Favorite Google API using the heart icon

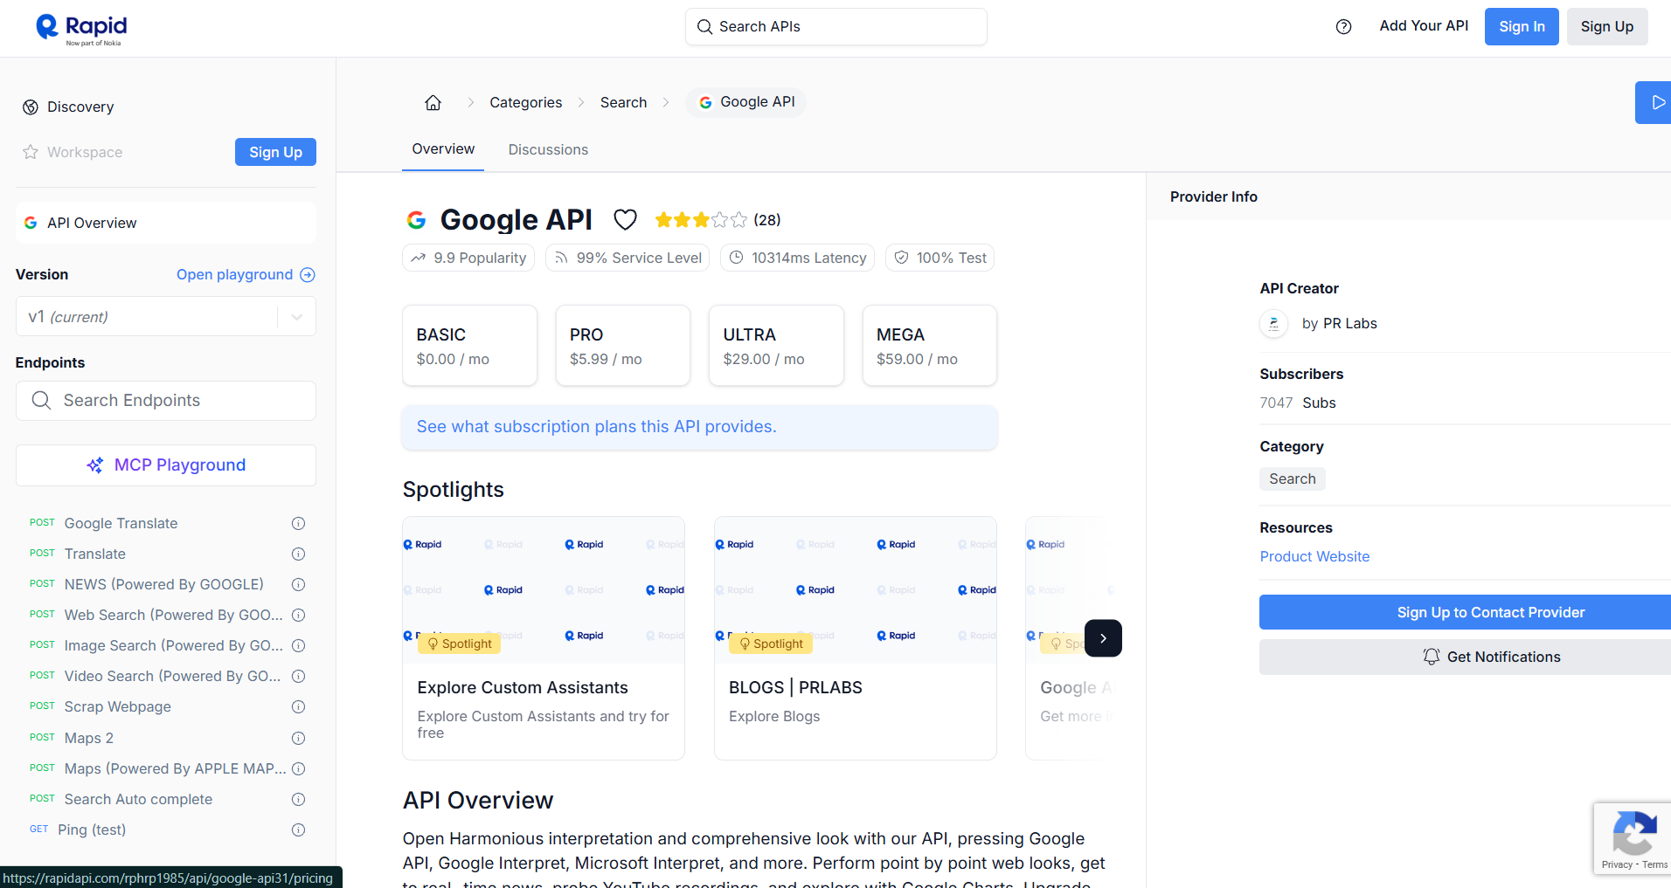point(626,219)
